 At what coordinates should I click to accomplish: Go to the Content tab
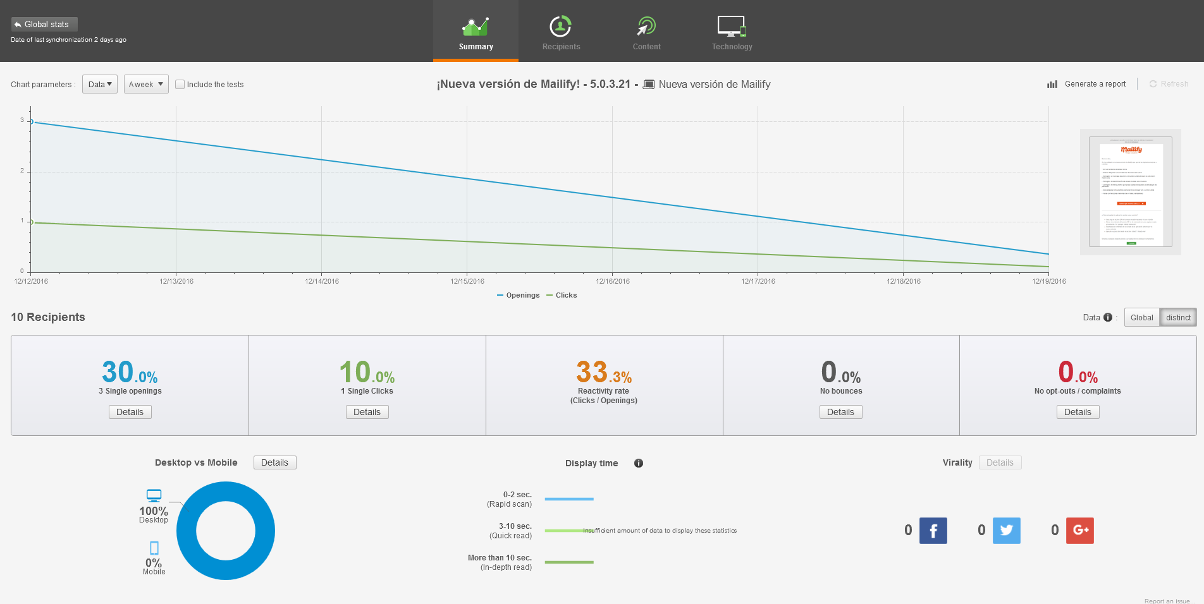coord(646,32)
